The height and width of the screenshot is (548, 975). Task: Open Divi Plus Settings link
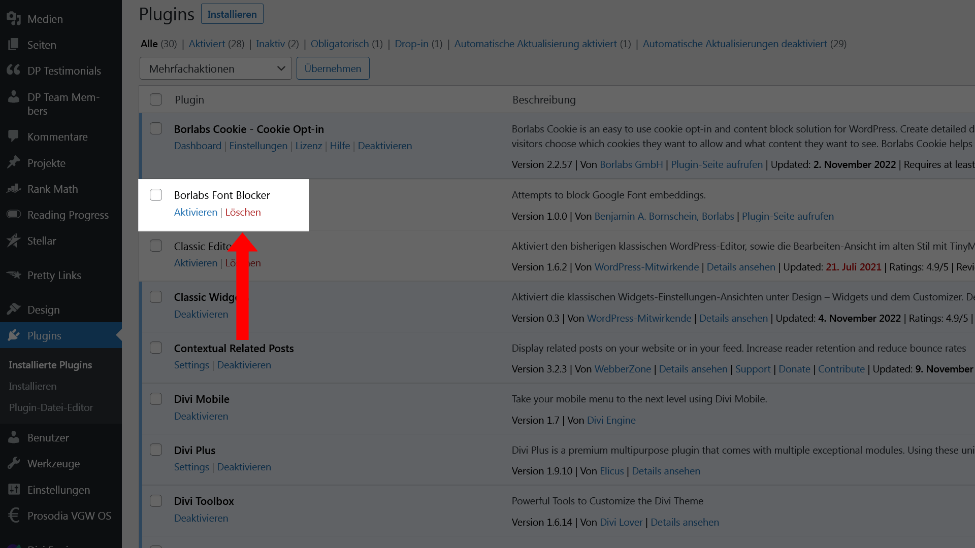[x=191, y=467]
